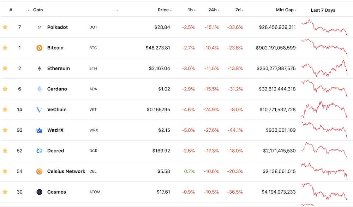Sort by Price column header
This screenshot has height=207, width=353.
click(164, 10)
